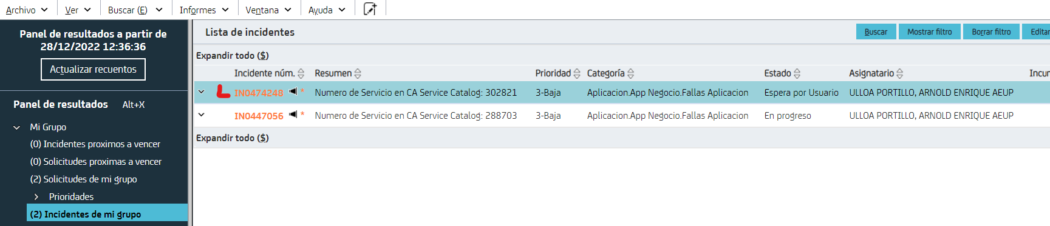Open incident link IN0474248
This screenshot has width=1050, height=226.
[x=259, y=93]
